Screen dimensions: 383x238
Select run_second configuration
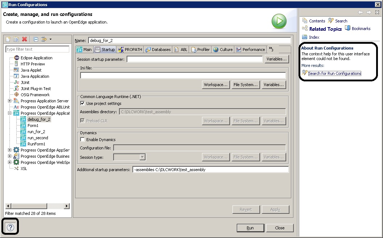coord(38,138)
